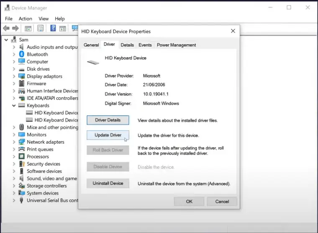This screenshot has width=318, height=233.
Task: Click the Processors icon
Action: click(x=21, y=156)
